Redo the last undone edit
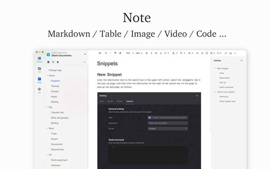Image resolution: width=271 pixels, height=169 pixels. 111,53
